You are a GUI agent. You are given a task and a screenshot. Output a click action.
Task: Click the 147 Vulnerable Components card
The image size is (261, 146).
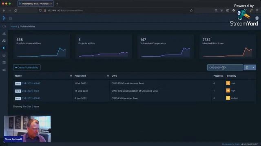pos(166,47)
